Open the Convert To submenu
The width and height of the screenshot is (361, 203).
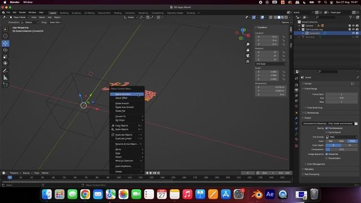click(127, 117)
